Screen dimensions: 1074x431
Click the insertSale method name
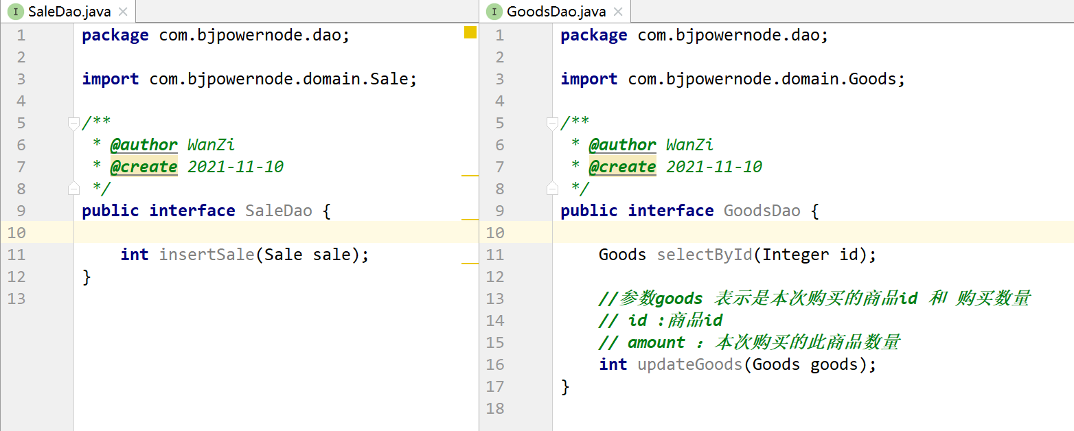point(207,255)
